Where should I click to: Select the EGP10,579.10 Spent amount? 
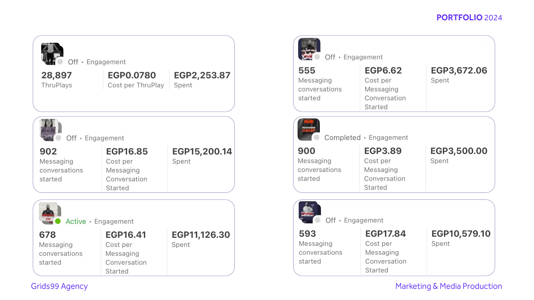[x=461, y=234]
